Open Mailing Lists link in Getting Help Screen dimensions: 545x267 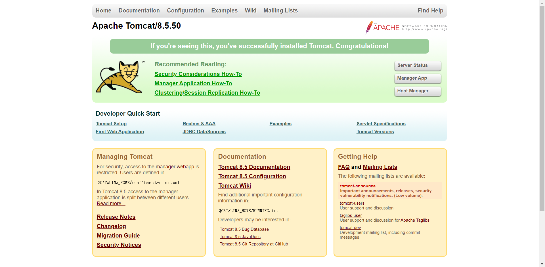(380, 167)
